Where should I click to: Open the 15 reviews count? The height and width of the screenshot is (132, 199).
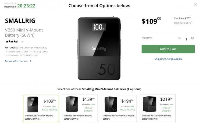point(22,42)
